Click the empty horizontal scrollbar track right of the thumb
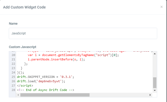167x102 pixels. click(x=119, y=95)
